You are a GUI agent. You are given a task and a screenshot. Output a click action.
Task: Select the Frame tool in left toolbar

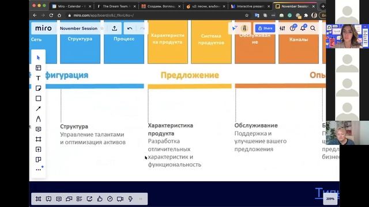[x=39, y=139]
